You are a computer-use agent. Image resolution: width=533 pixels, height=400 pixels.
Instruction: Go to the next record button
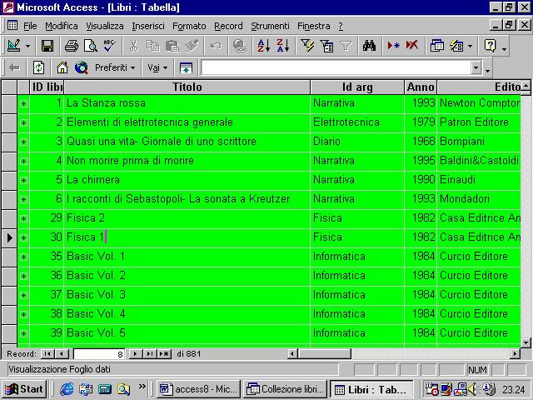pyautogui.click(x=135, y=354)
